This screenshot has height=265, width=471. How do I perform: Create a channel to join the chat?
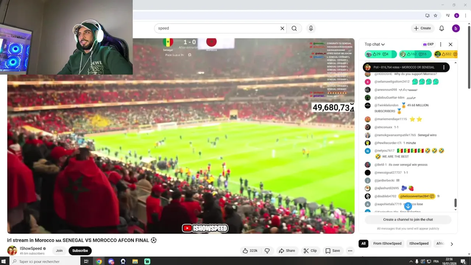(408, 219)
